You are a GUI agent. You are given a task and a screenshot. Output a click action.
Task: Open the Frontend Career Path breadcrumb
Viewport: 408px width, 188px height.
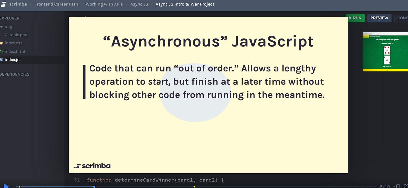pos(56,4)
